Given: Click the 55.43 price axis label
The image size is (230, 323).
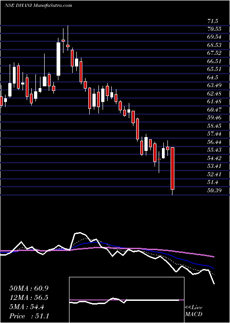Looking at the screenshot, I should pos(214,150).
